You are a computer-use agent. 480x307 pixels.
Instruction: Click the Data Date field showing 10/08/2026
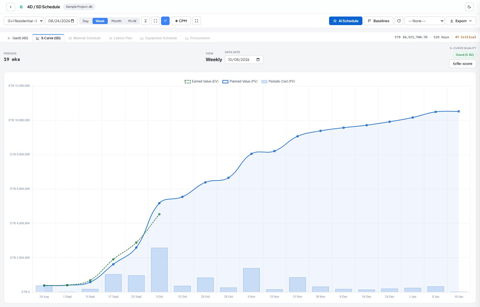click(244, 60)
